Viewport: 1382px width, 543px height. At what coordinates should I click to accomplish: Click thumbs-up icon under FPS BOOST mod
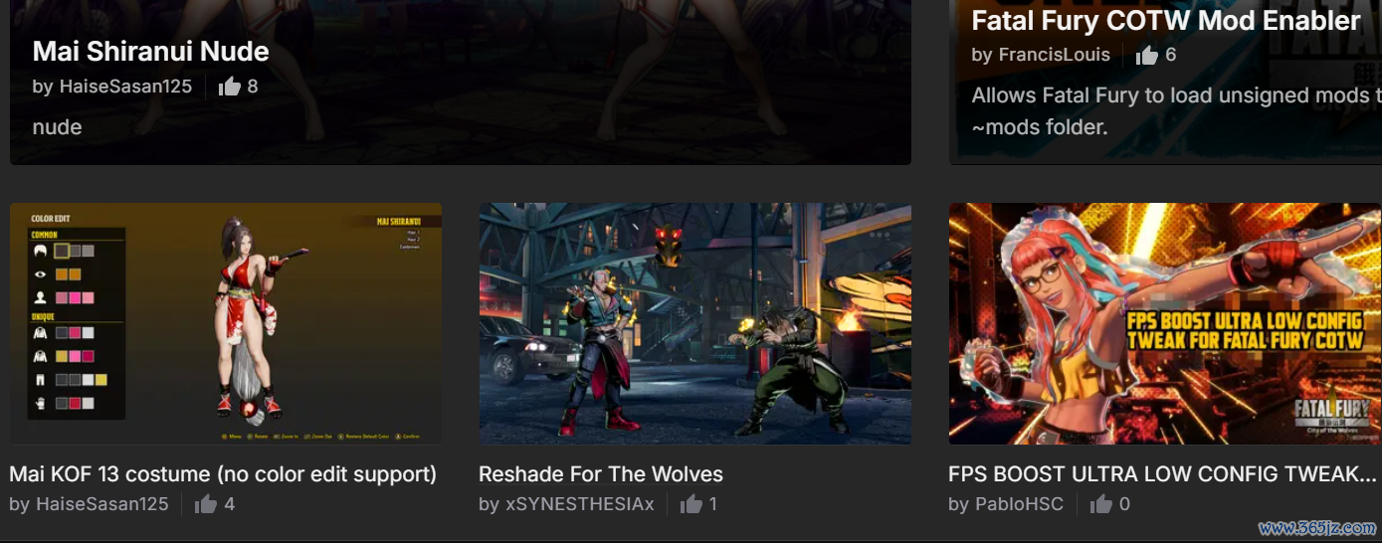[1100, 504]
